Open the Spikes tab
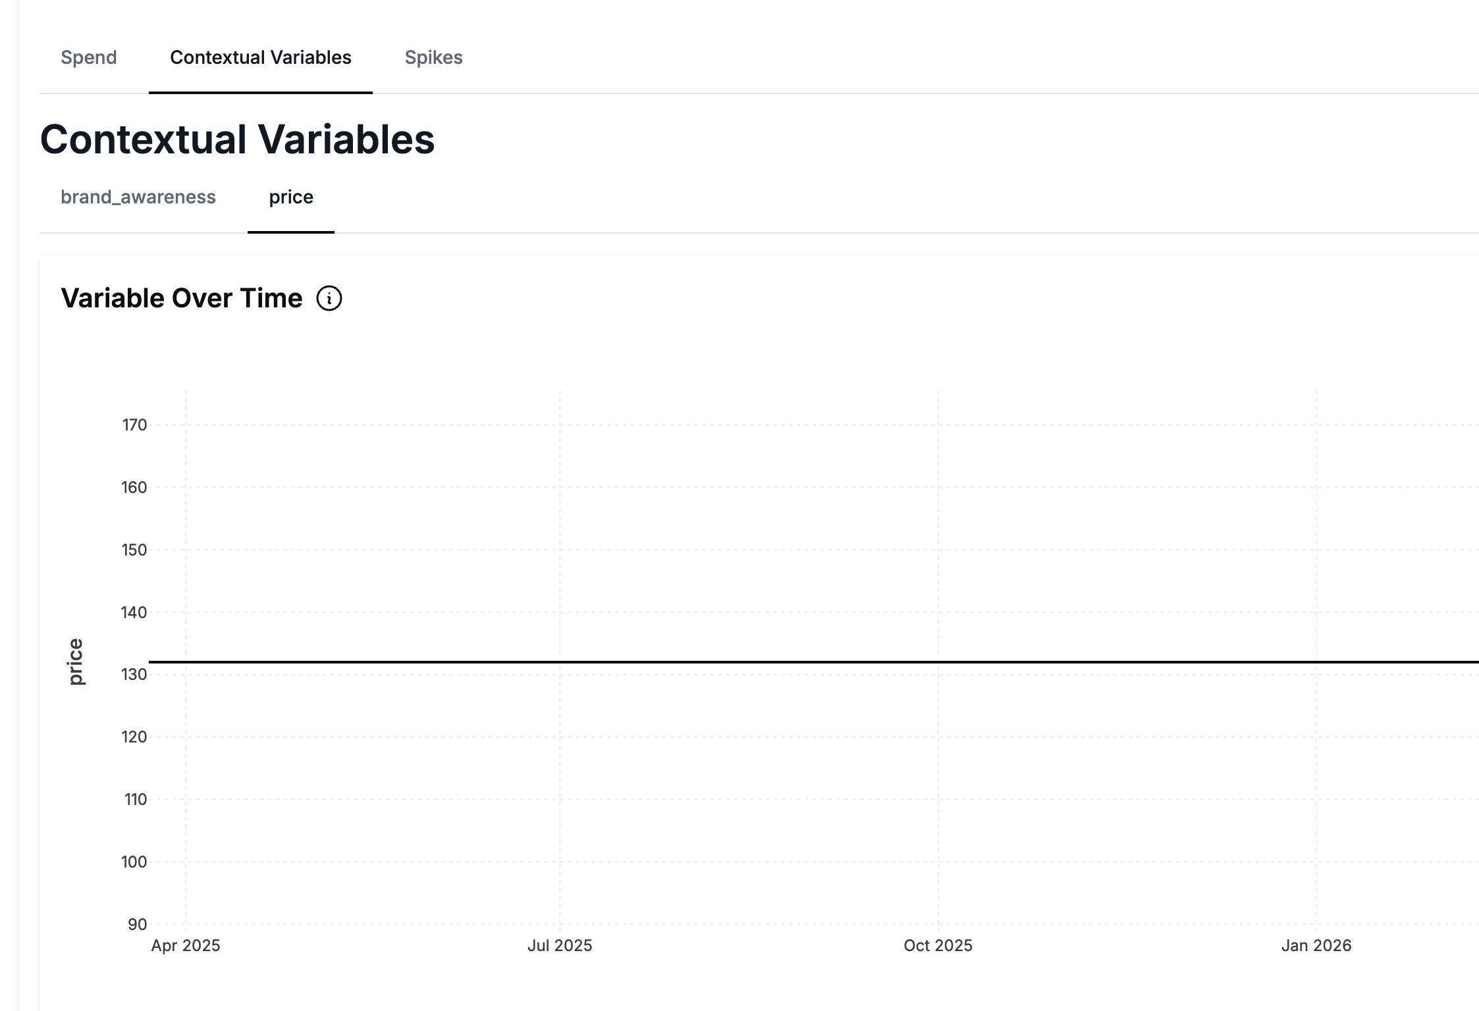 (x=434, y=58)
